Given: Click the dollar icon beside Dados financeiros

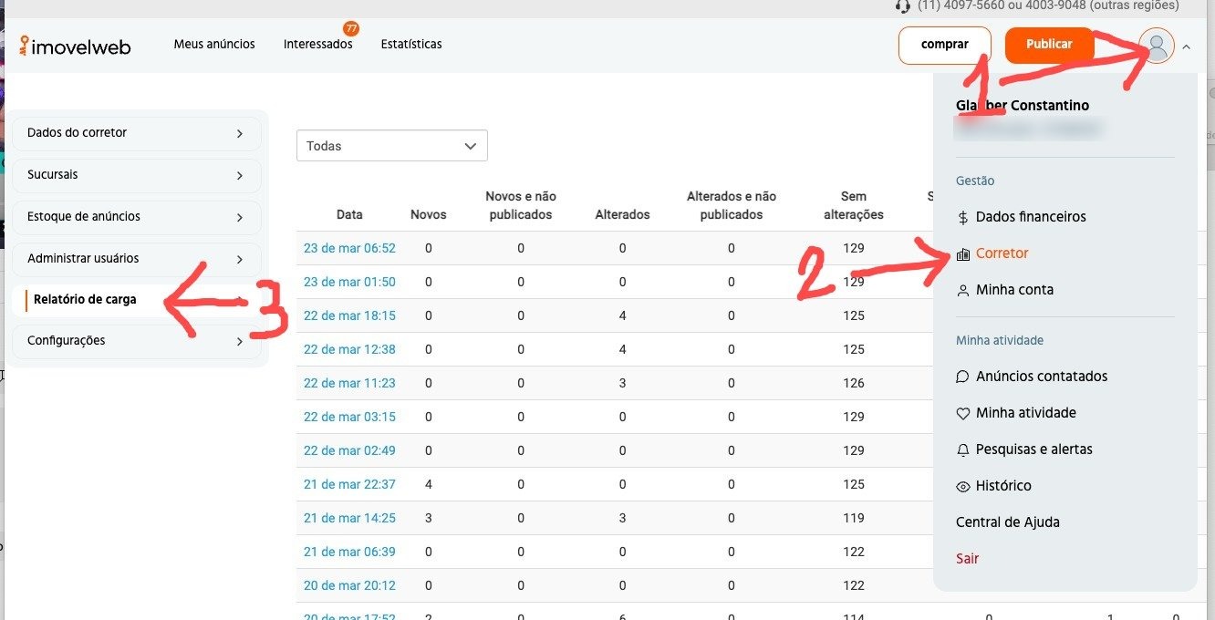Looking at the screenshot, I should (962, 217).
